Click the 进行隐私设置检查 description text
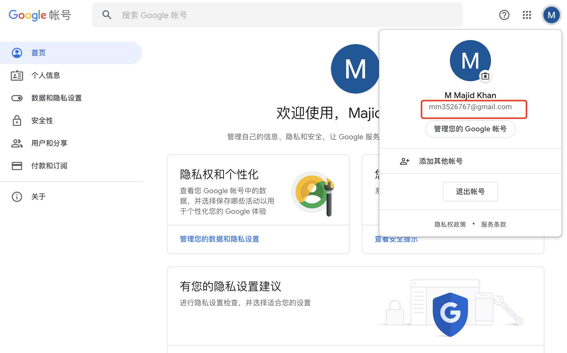This screenshot has width=567, height=353. click(x=245, y=303)
